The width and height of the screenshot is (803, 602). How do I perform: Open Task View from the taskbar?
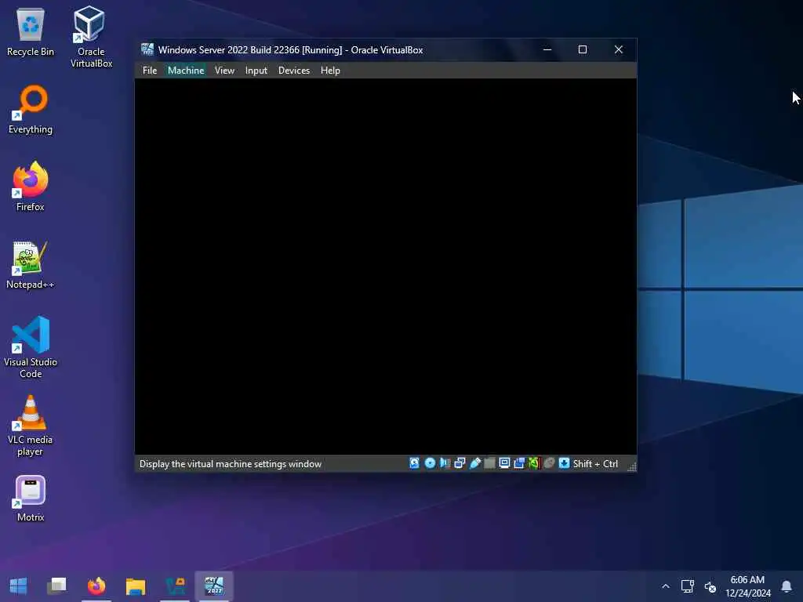point(56,586)
